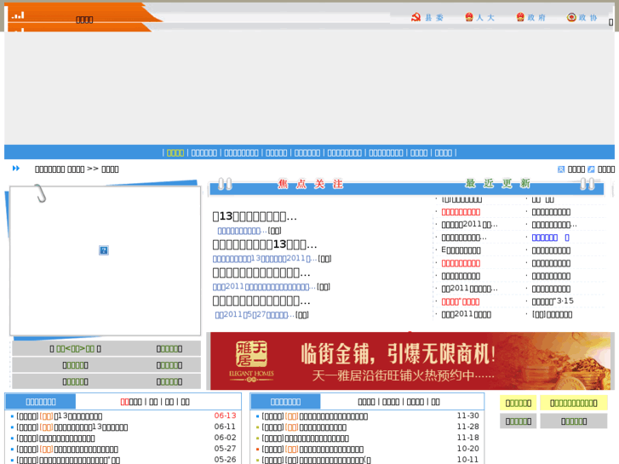Click the broken image placeholder in the photo frame
The image size is (619, 464).
[x=103, y=250]
